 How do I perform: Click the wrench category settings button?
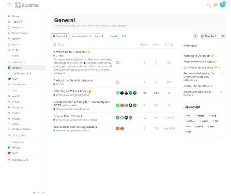(195, 36)
